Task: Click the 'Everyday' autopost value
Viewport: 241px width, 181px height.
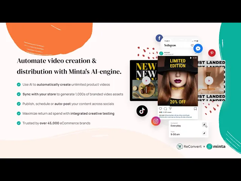Action: coord(176,126)
